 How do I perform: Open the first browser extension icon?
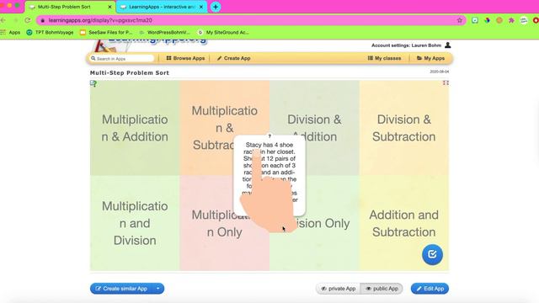pos(475,20)
